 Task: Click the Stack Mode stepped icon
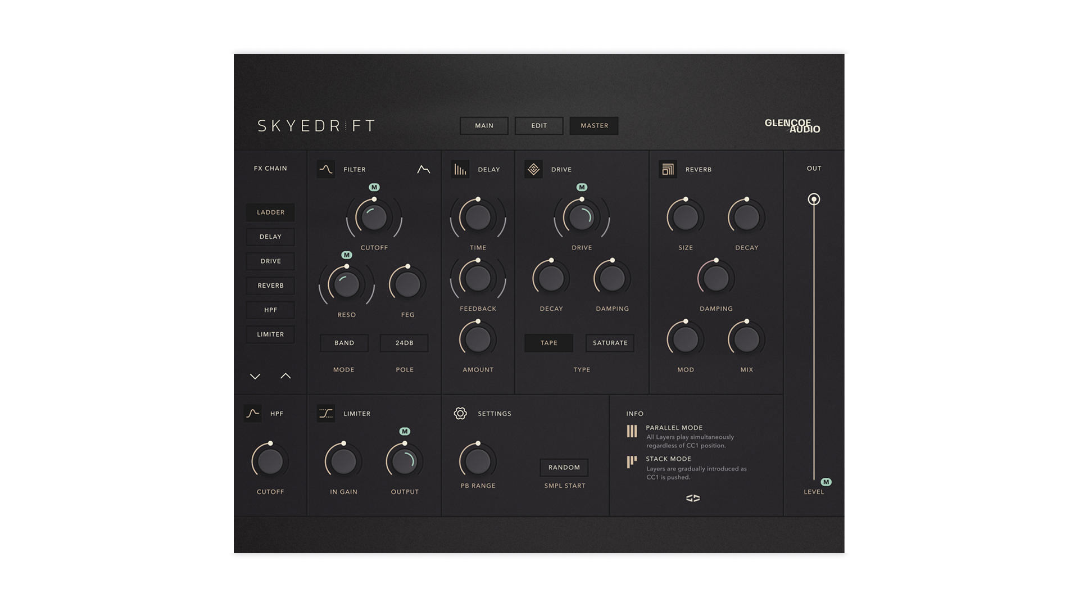(632, 462)
